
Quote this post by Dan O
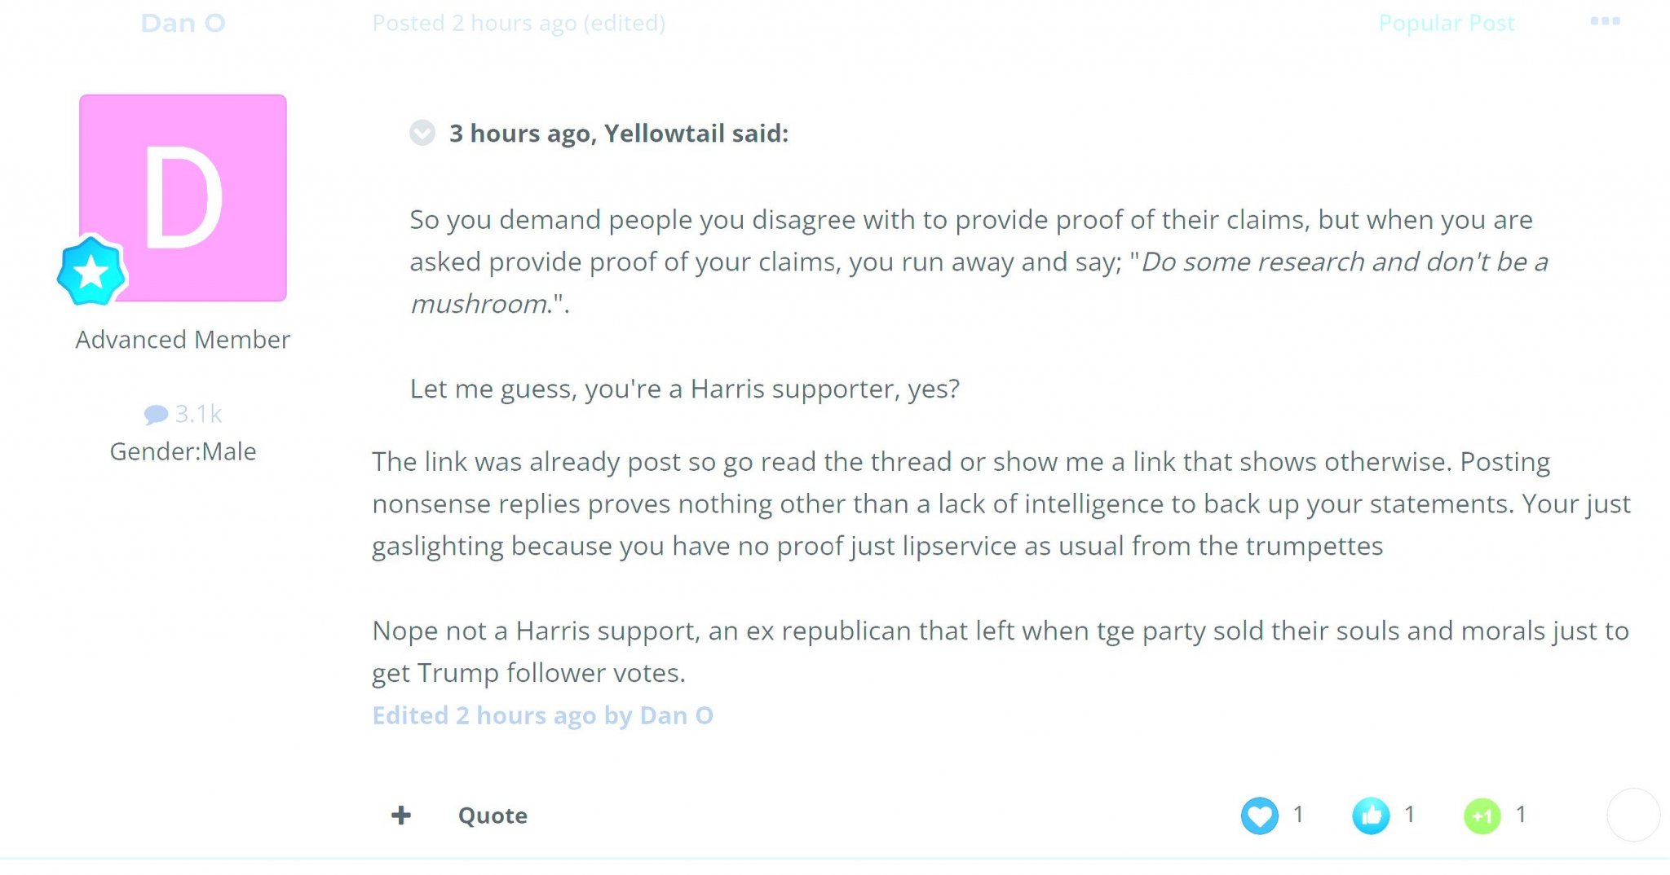tap(493, 816)
